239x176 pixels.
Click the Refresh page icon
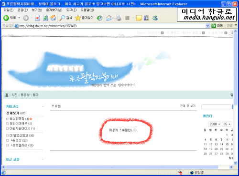[45, 18]
